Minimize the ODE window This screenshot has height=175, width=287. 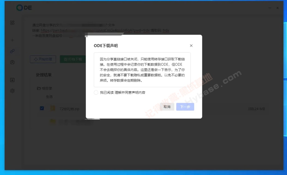click(x=270, y=8)
